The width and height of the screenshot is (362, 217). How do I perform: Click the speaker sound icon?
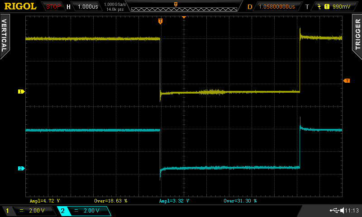[342, 210]
